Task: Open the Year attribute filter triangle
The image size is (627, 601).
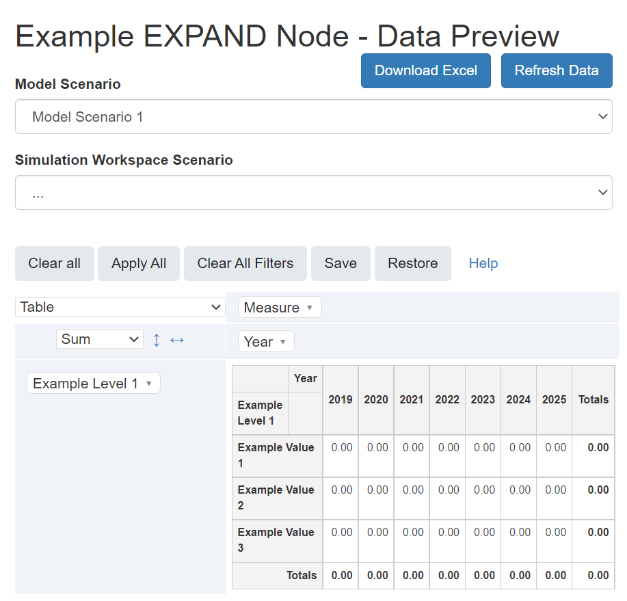Action: click(283, 342)
